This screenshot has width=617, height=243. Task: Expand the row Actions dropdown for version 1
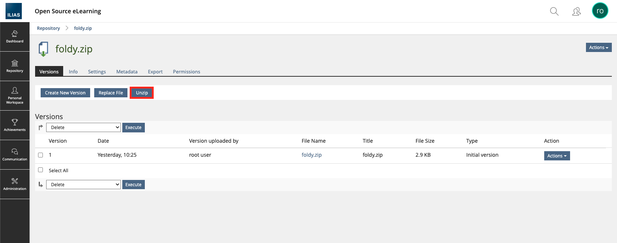tap(557, 156)
